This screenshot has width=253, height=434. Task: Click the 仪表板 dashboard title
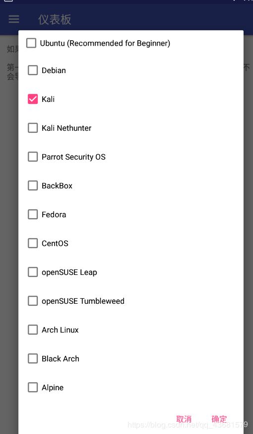click(x=55, y=19)
